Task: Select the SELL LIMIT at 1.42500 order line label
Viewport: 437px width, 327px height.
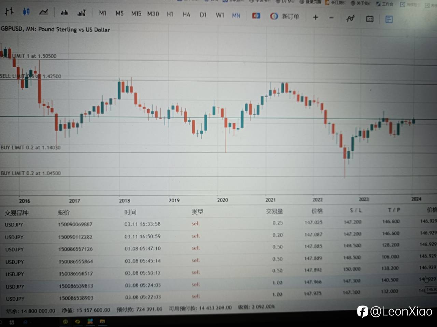Action: pos(31,76)
